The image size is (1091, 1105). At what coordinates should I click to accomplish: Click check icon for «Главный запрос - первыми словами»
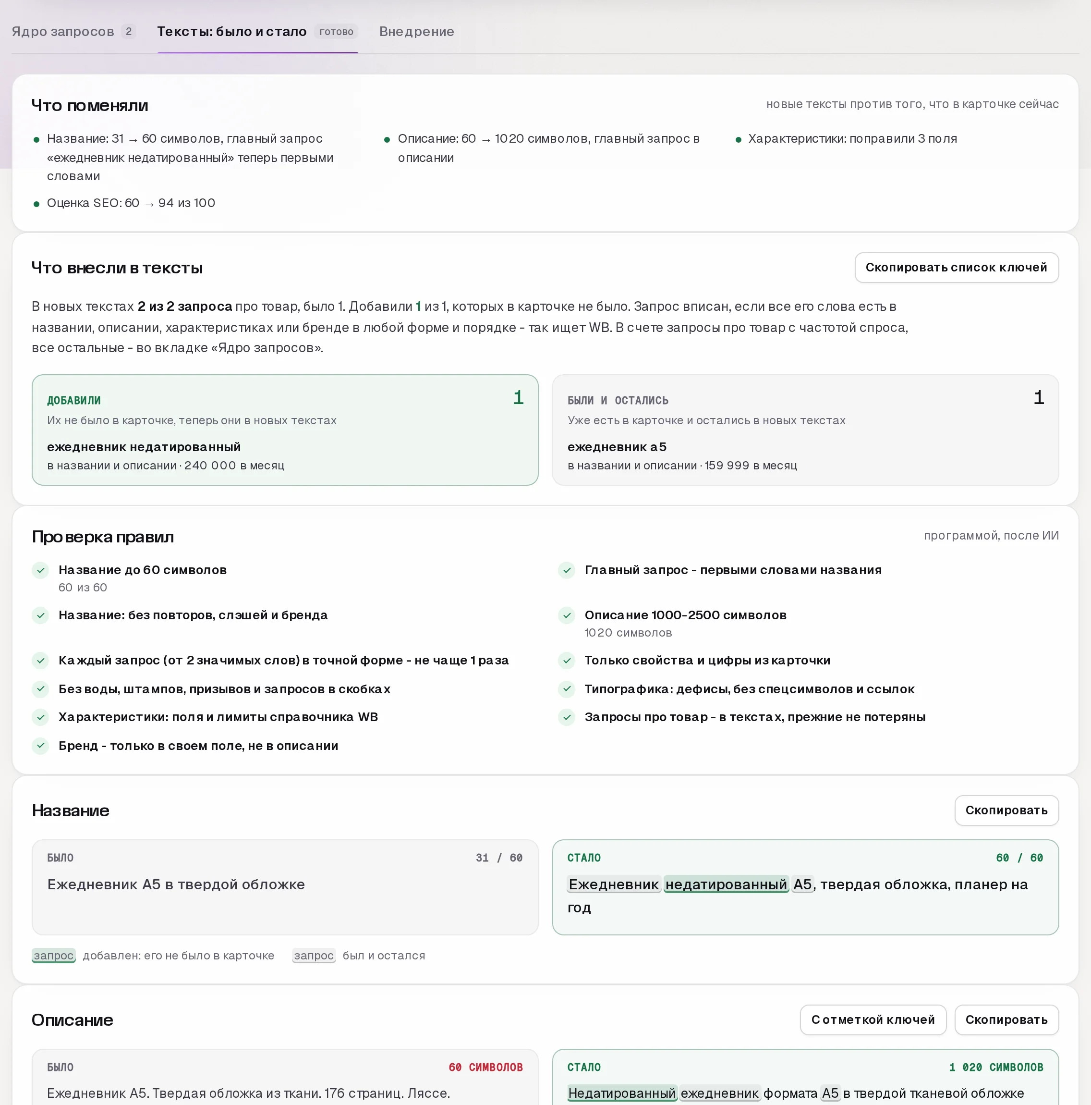[567, 570]
